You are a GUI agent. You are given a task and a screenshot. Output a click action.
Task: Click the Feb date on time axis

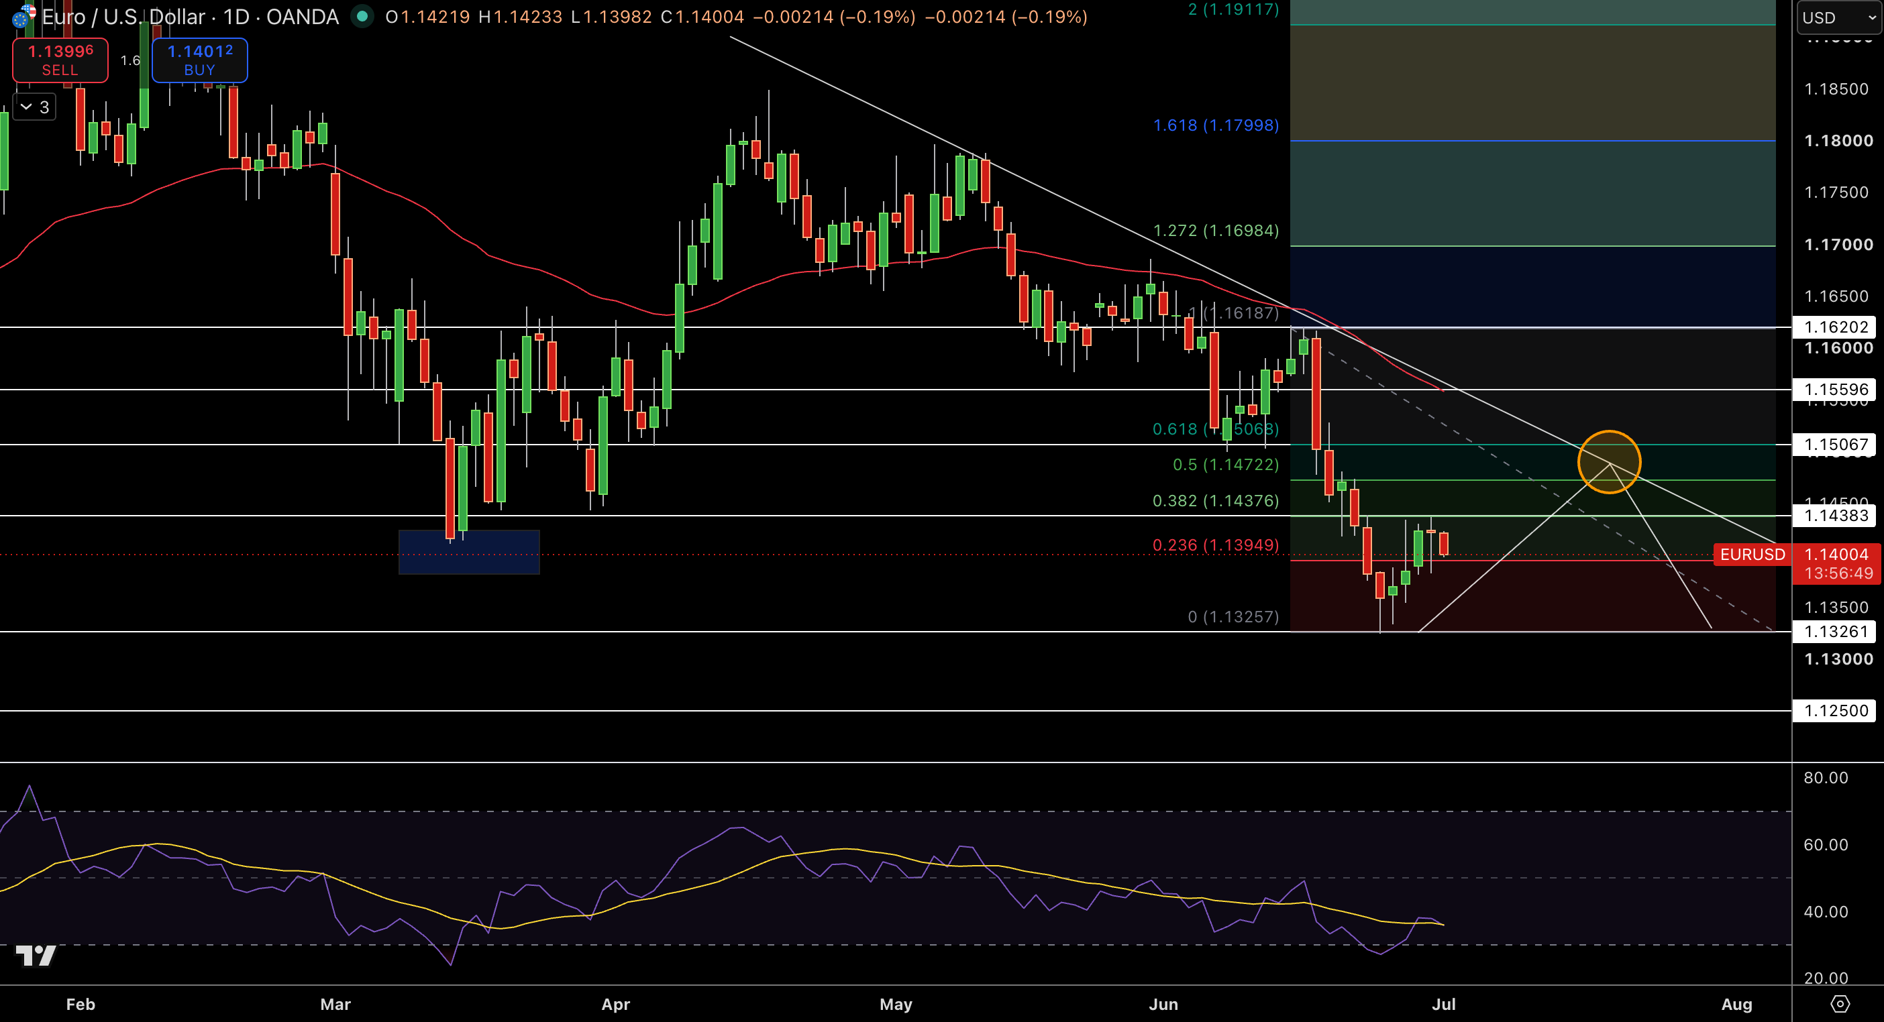81,1004
